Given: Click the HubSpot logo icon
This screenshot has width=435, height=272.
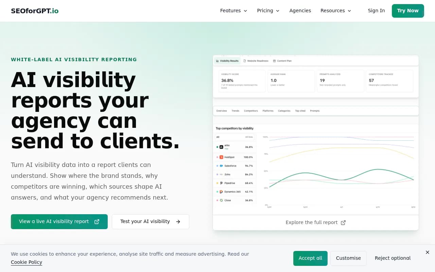Looking at the screenshot, I should point(221,157).
